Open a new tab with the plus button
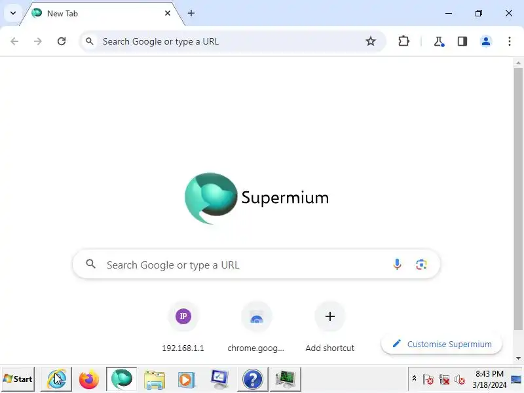Viewport: 524px width, 393px height. pyautogui.click(x=191, y=13)
